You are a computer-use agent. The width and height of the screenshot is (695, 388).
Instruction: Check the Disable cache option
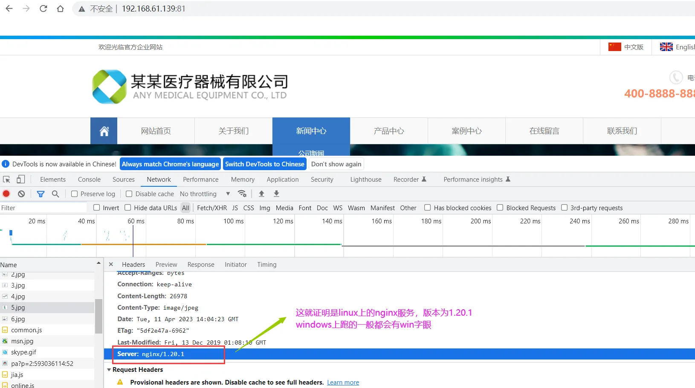[x=129, y=194]
